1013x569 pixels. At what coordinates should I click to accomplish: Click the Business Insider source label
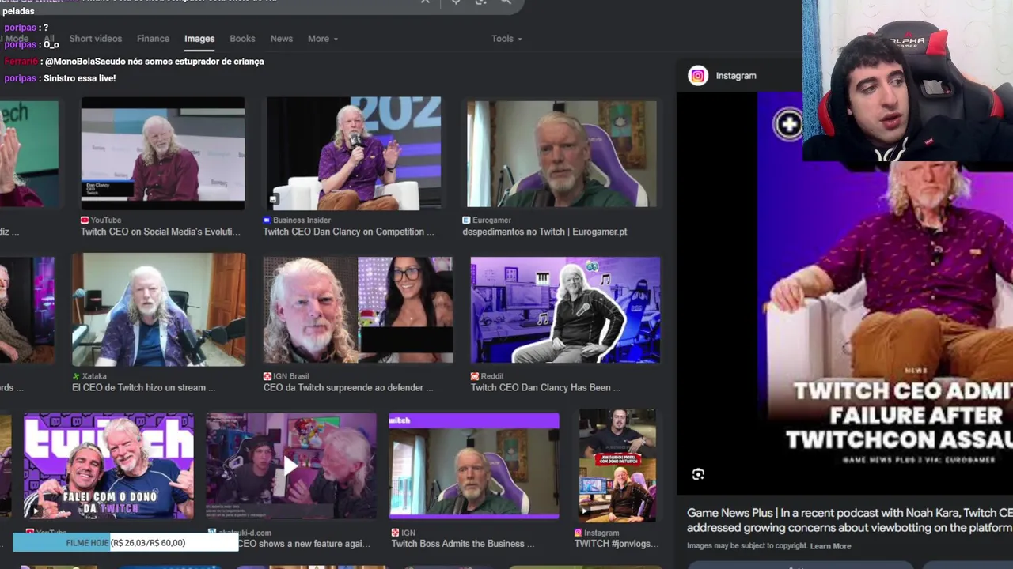point(302,220)
